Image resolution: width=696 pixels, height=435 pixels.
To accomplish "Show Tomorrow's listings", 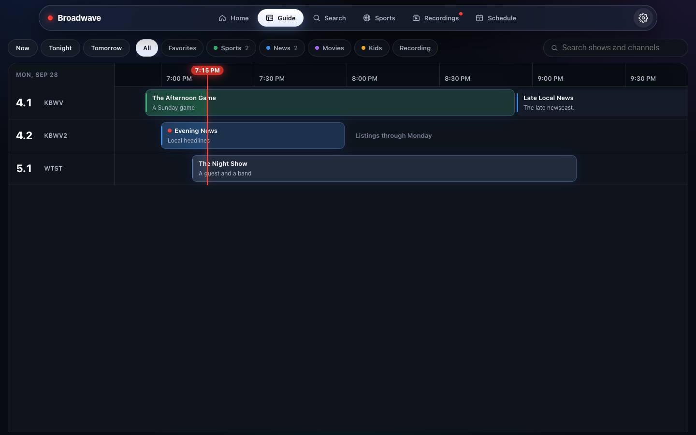I will click(x=106, y=48).
